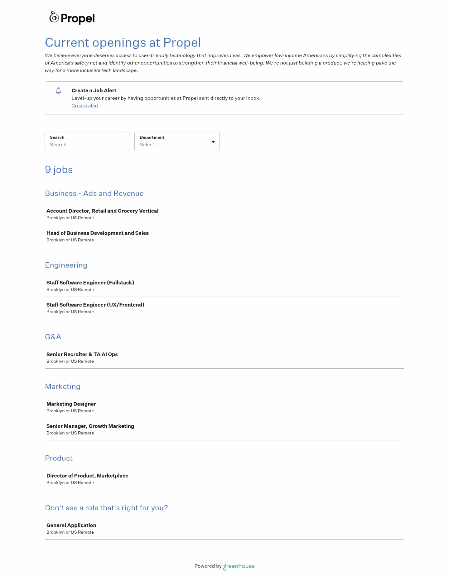The height and width of the screenshot is (577, 449).
Task: Open the Department dropdown
Action: [x=173, y=142]
